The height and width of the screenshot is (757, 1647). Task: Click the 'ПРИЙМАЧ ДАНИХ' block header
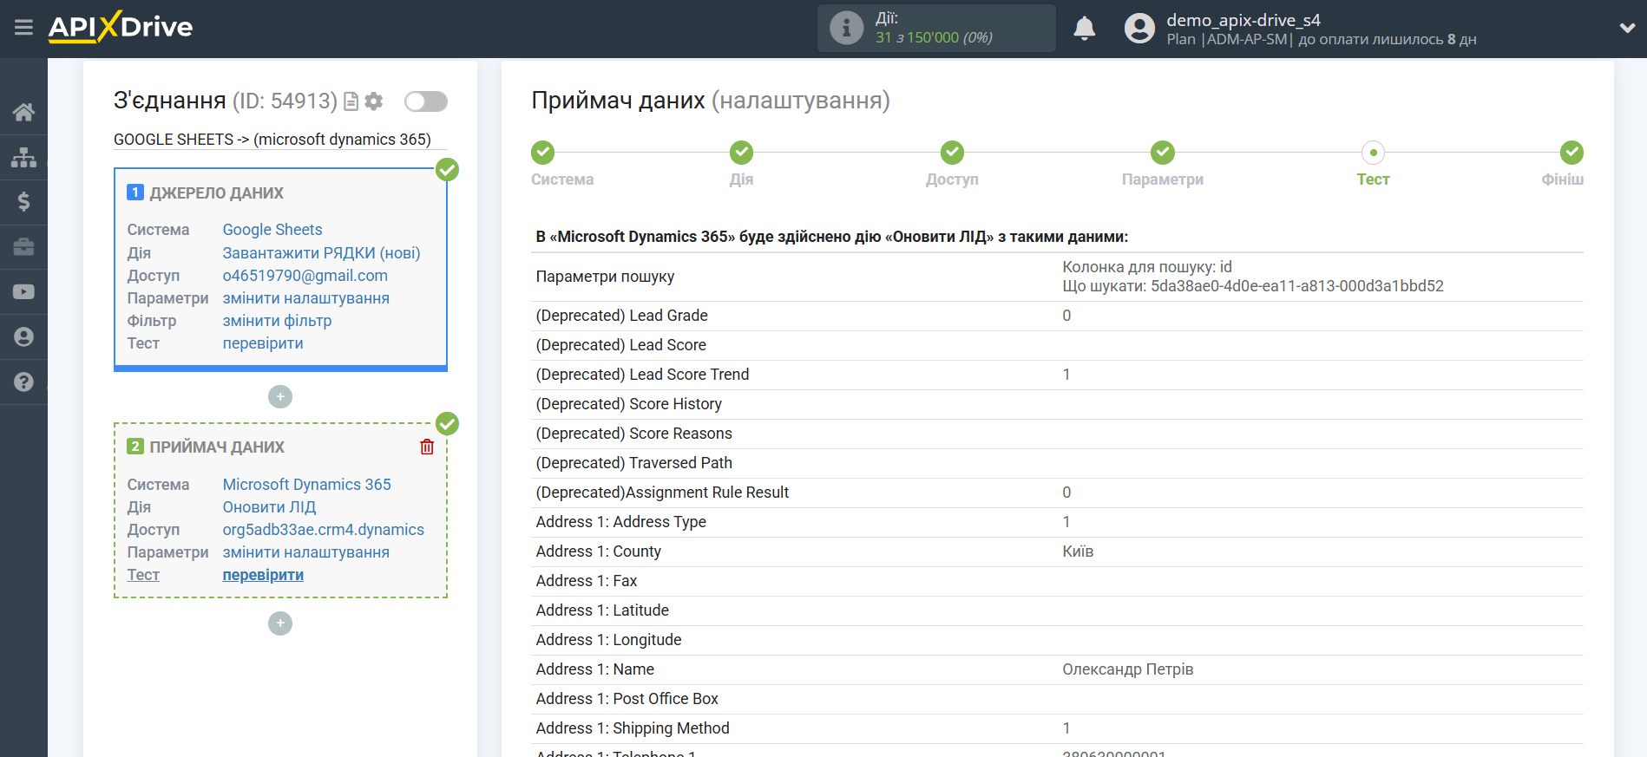click(x=217, y=447)
